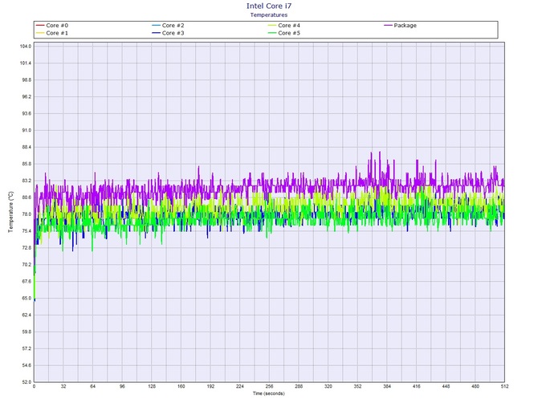Click the Time (seconds) axis label
538x403 pixels.
click(269, 393)
